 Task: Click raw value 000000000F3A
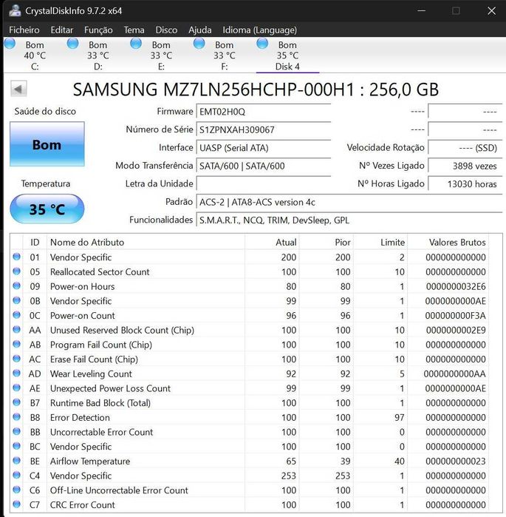pyautogui.click(x=455, y=316)
